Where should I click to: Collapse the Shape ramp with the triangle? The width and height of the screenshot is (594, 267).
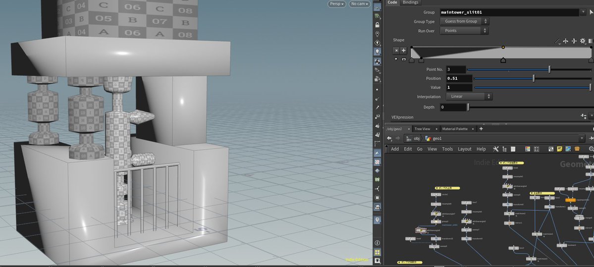[x=396, y=59]
